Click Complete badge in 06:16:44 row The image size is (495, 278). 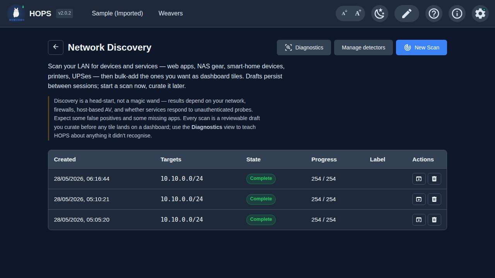261,179
